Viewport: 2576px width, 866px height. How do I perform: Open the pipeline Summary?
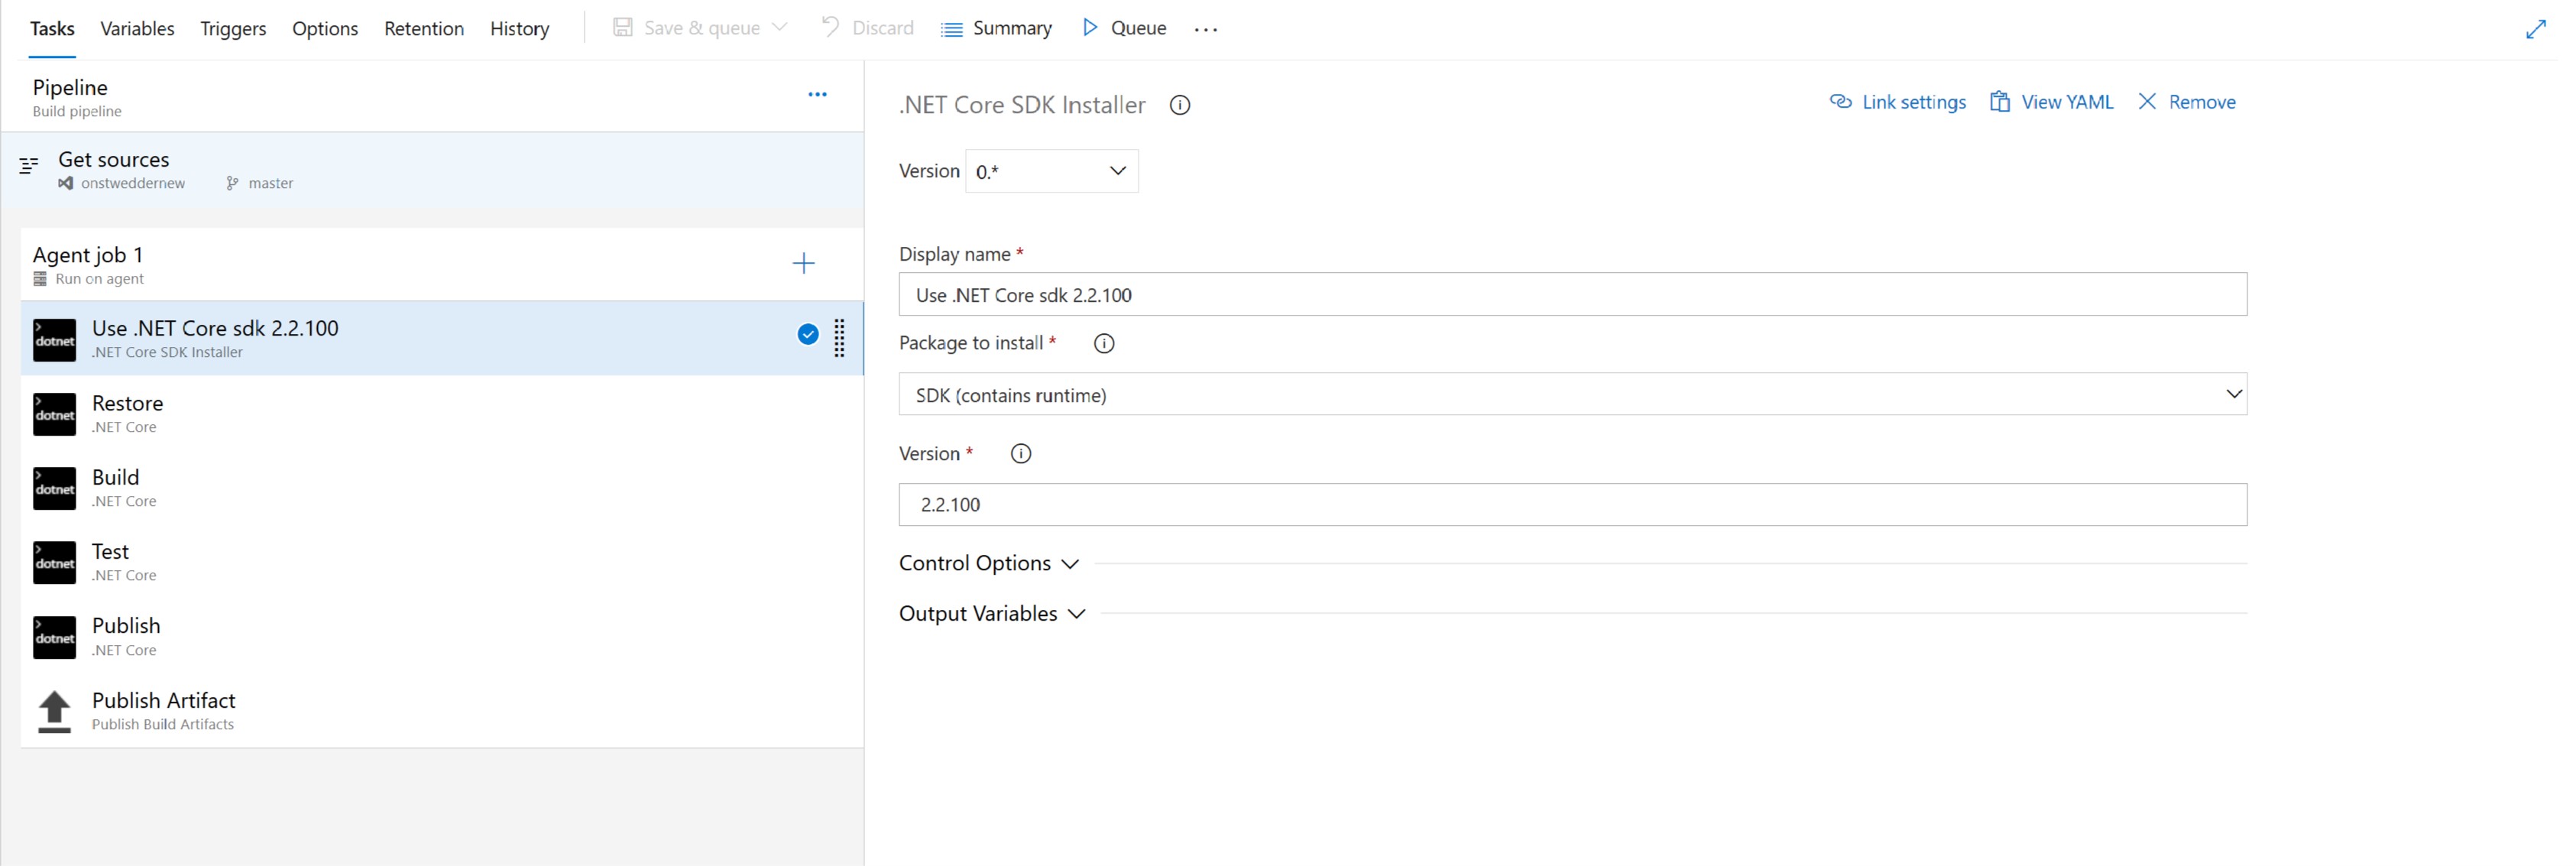tap(996, 28)
